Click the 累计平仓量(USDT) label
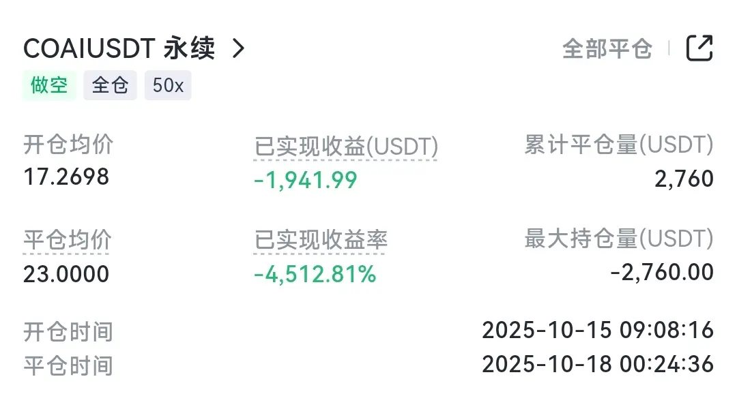The width and height of the screenshot is (737, 394). click(x=618, y=145)
